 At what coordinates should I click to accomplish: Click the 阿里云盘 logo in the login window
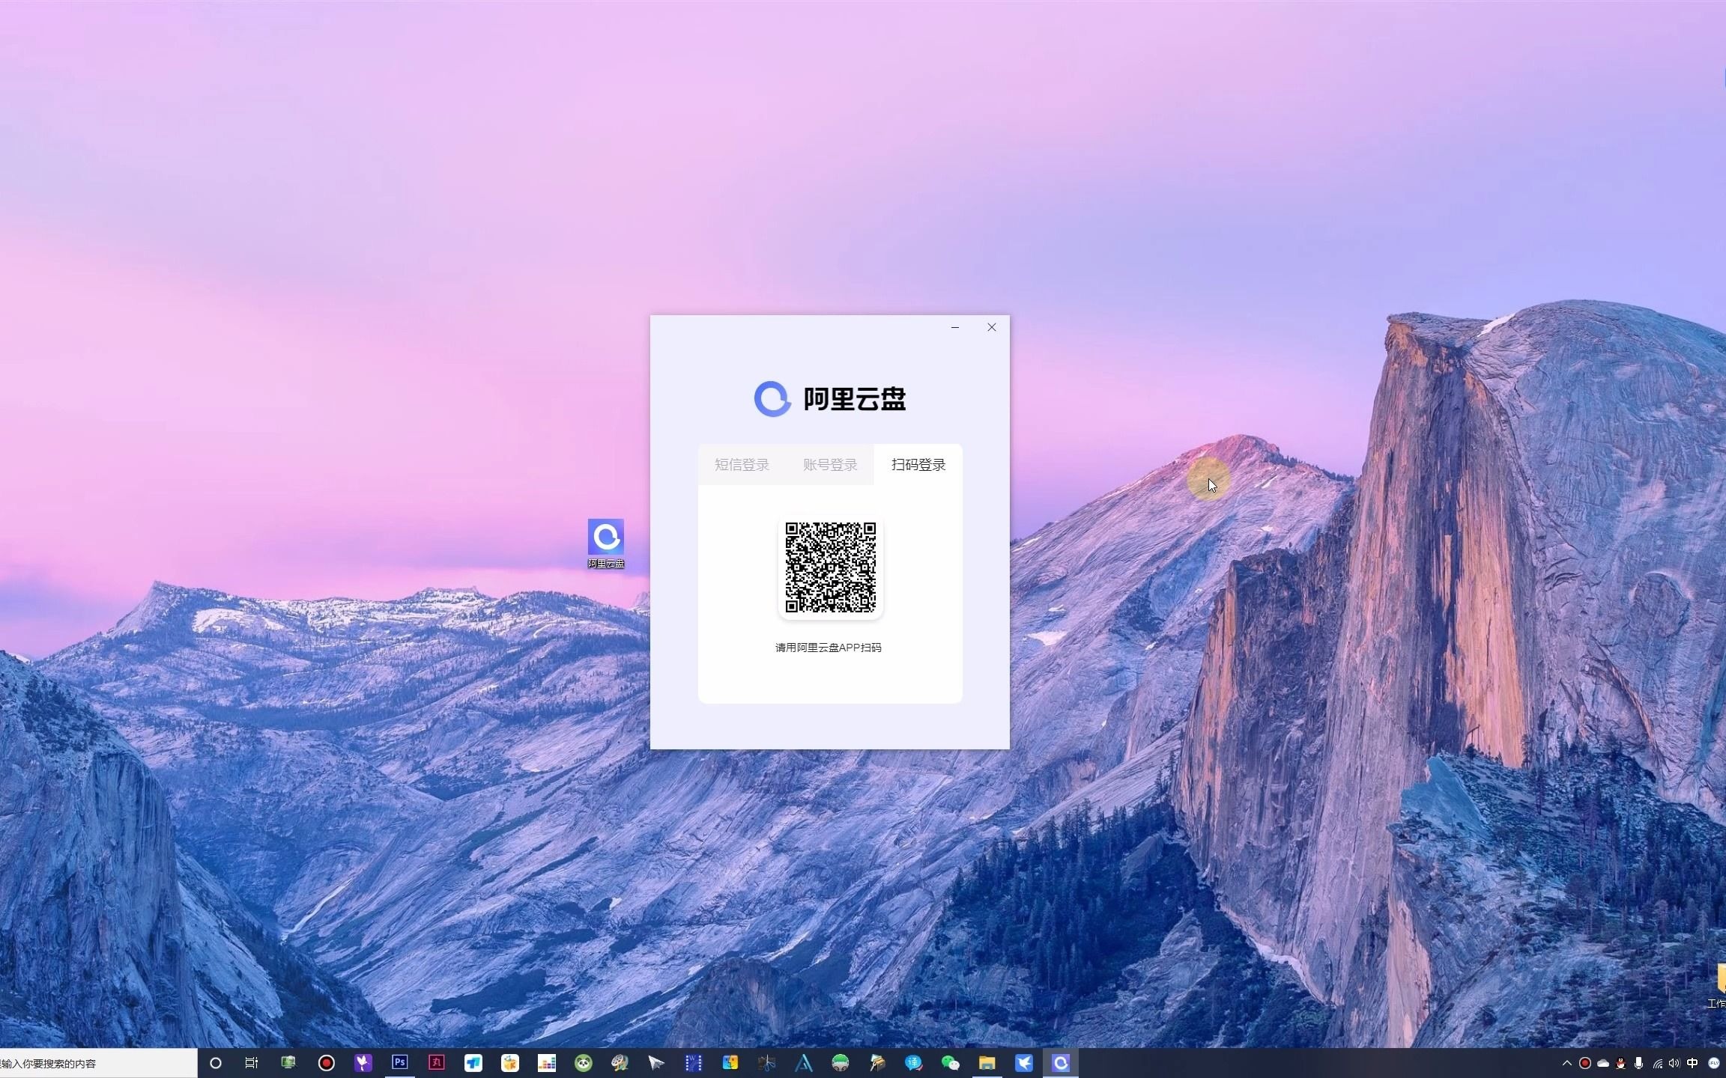pos(830,398)
